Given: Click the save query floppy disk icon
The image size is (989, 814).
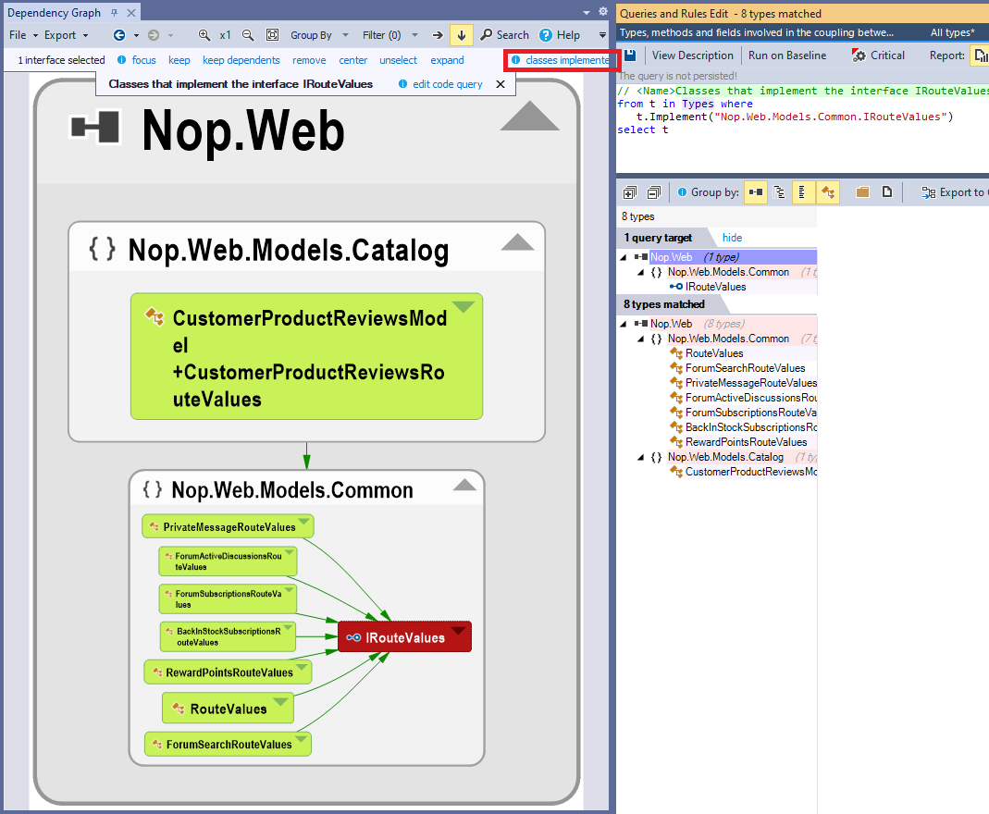Looking at the screenshot, I should tap(629, 55).
